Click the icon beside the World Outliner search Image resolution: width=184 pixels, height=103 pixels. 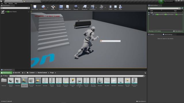[182, 8]
